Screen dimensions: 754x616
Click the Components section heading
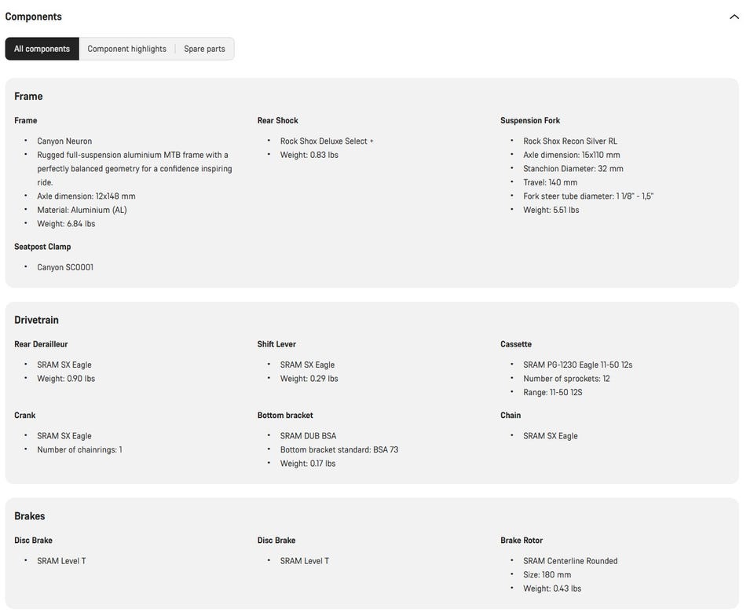click(x=33, y=16)
